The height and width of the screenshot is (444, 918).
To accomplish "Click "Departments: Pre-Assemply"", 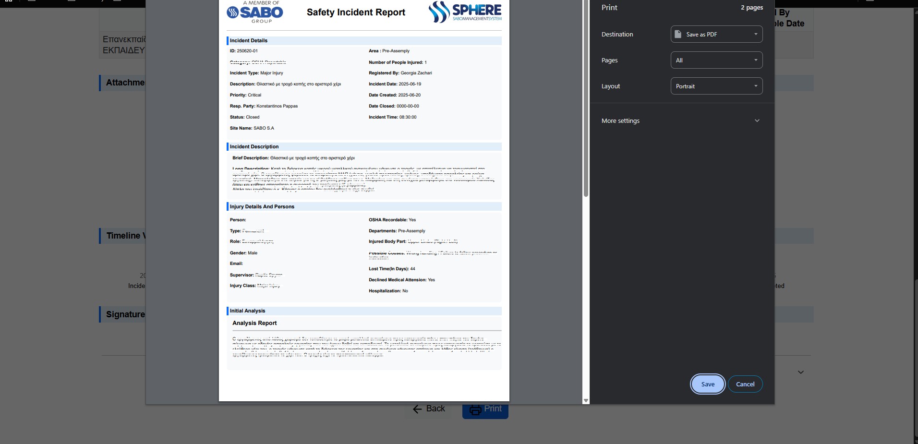I will click(x=397, y=231).
